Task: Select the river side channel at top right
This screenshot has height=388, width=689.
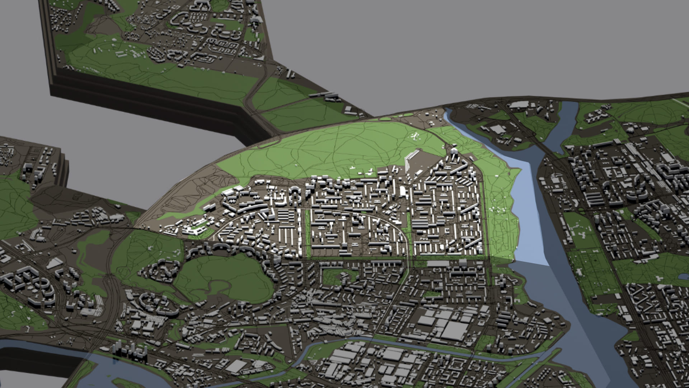Action: point(567,122)
